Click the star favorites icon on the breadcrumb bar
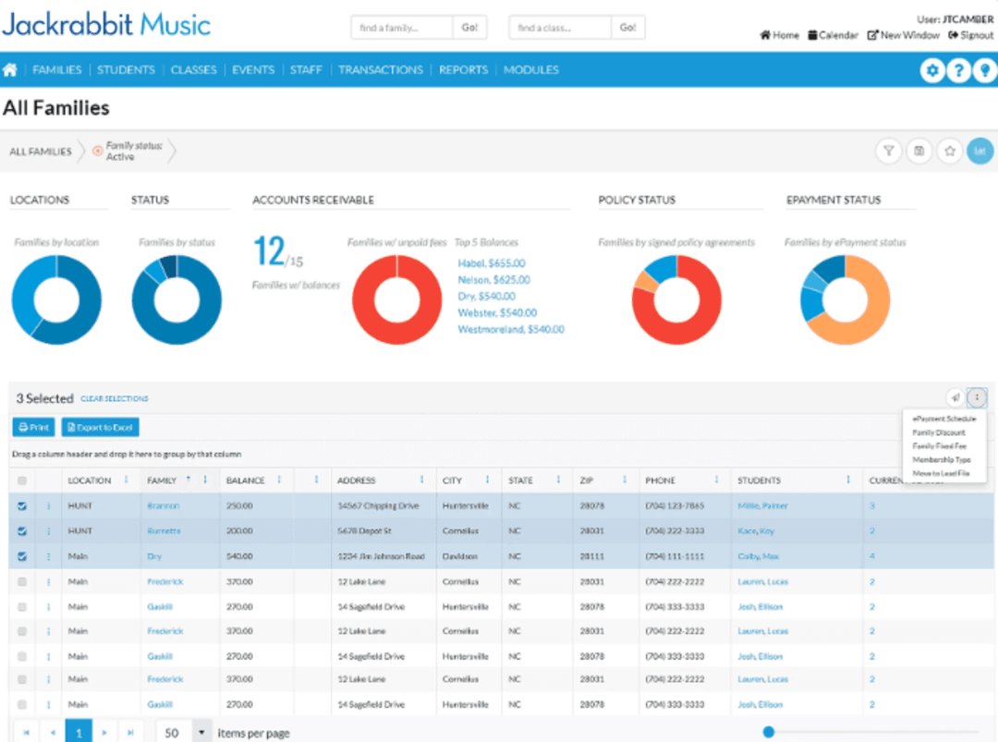The image size is (998, 742). pos(950,151)
